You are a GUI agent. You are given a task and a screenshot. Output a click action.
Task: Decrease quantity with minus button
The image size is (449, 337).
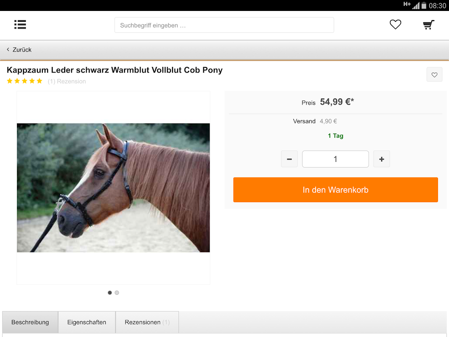tap(289, 159)
